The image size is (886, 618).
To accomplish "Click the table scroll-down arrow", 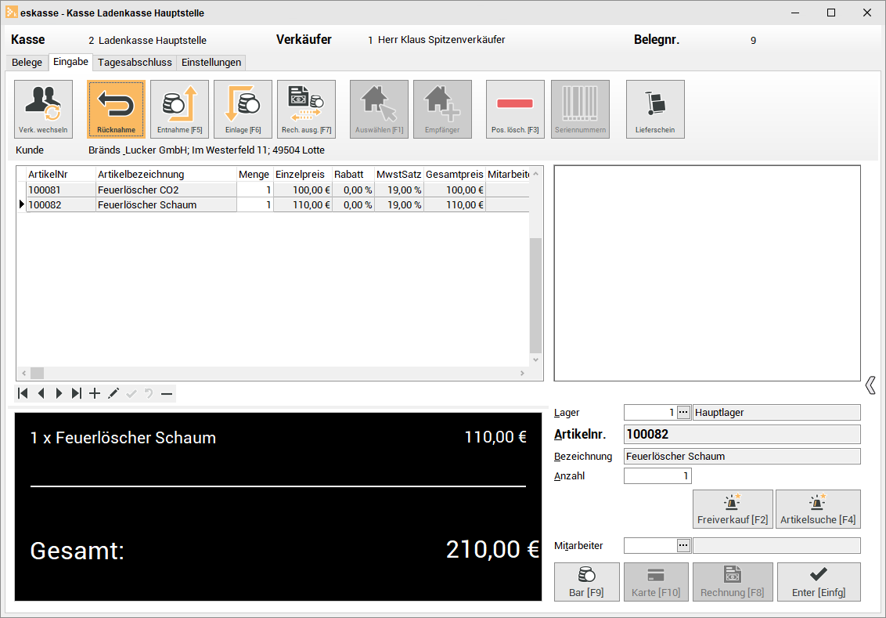I will click(x=535, y=360).
